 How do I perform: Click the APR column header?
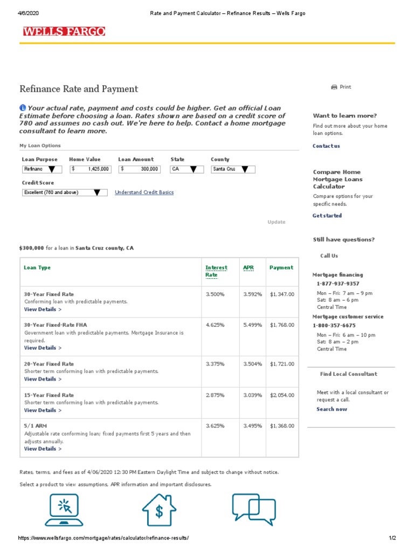coord(248,267)
